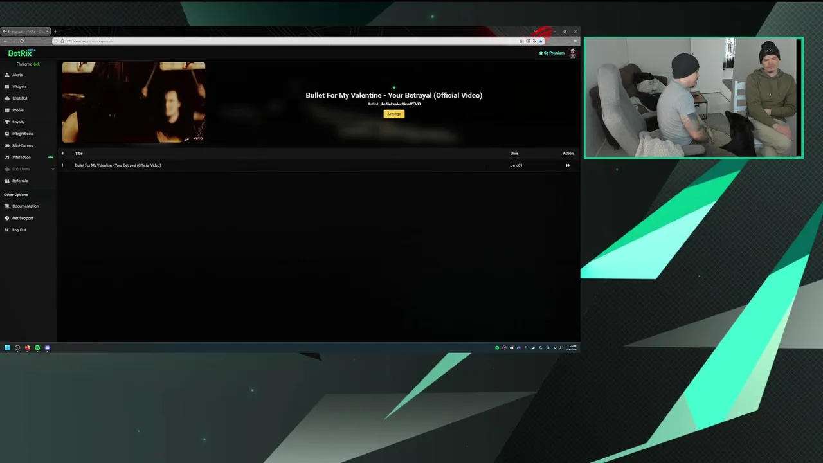823x463 pixels.
Task: Open the Documentation link
Action: 26,206
